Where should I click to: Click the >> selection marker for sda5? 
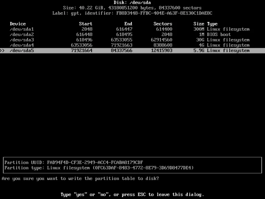[x=2, y=50]
